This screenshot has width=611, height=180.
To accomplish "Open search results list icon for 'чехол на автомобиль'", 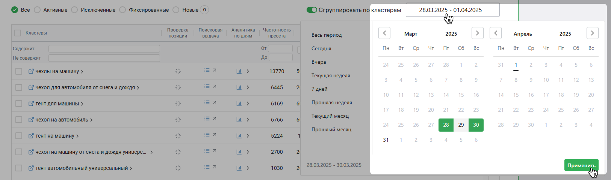I will click(x=207, y=118).
